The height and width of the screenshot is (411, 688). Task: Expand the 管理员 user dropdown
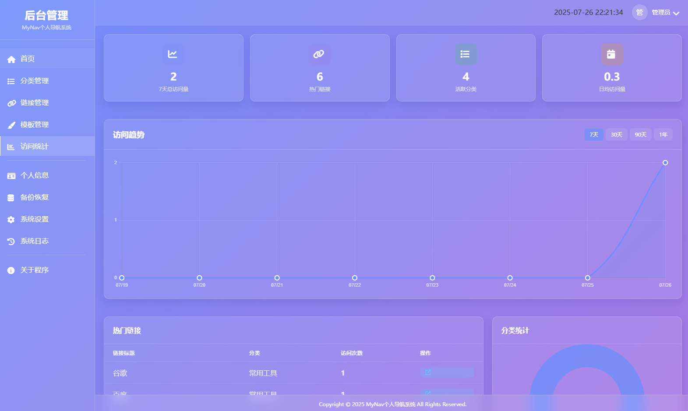(x=665, y=13)
